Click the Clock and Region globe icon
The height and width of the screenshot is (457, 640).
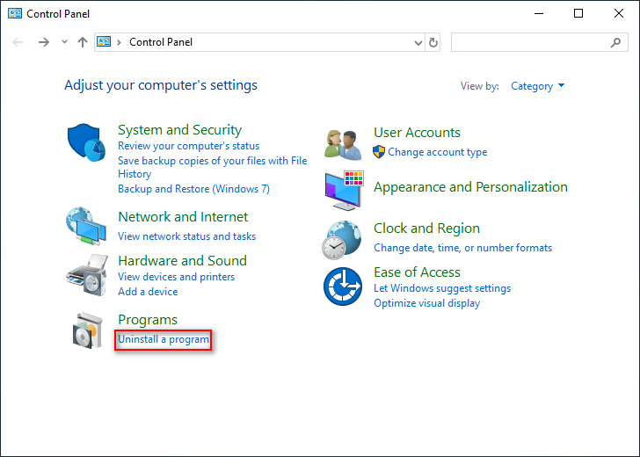coord(343,238)
